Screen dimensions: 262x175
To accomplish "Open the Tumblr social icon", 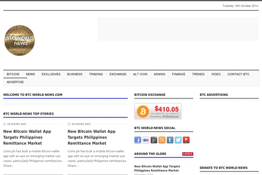I will [170, 140].
